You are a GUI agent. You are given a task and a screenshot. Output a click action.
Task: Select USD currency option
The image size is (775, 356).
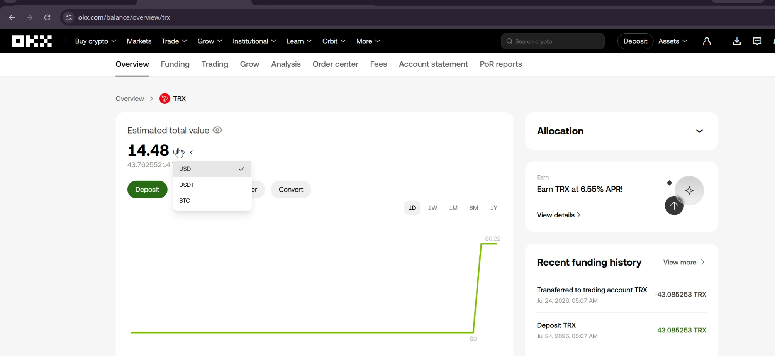click(212, 169)
